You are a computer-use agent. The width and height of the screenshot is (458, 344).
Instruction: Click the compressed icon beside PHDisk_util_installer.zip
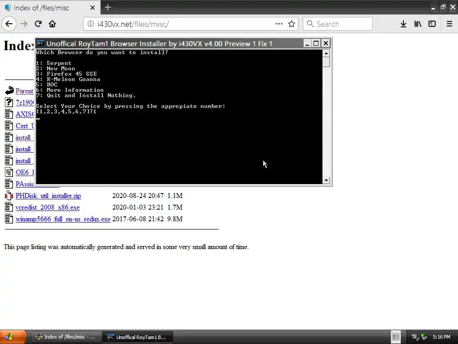[x=9, y=195]
